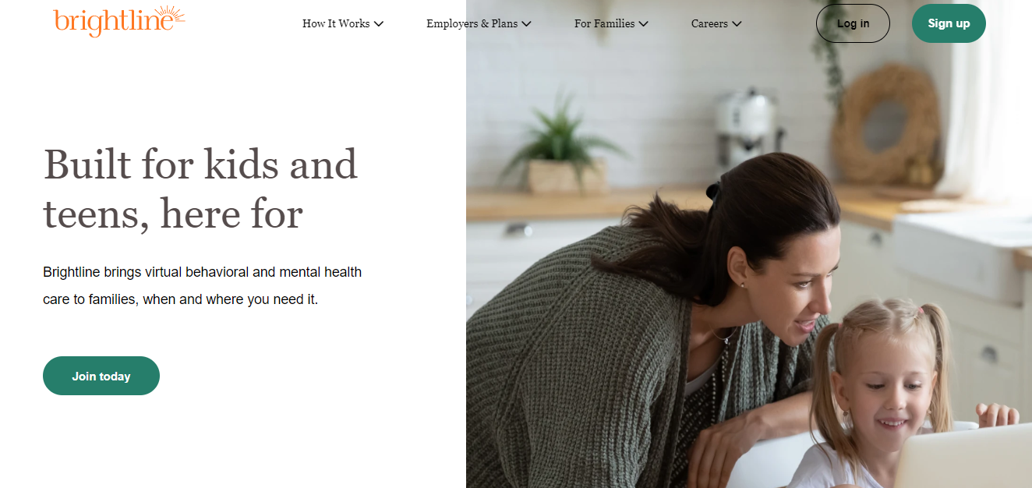The width and height of the screenshot is (1032, 488).
Task: Click the "Built for kids and teens" headline
Action: pos(200,189)
